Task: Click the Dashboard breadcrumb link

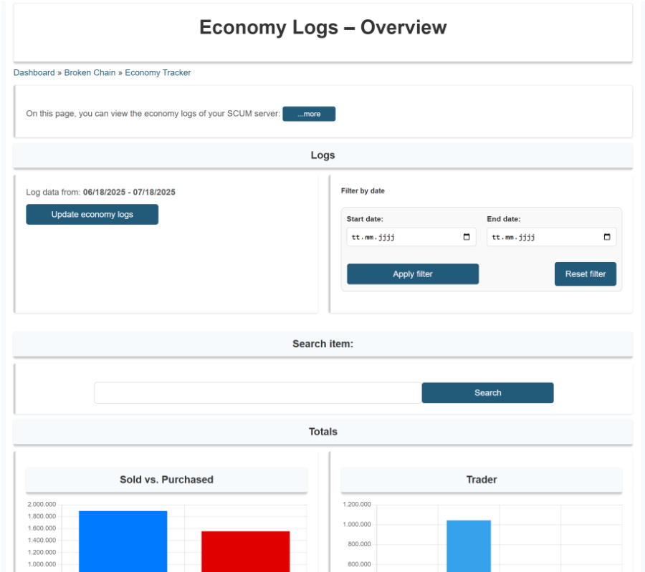Action: (x=34, y=72)
